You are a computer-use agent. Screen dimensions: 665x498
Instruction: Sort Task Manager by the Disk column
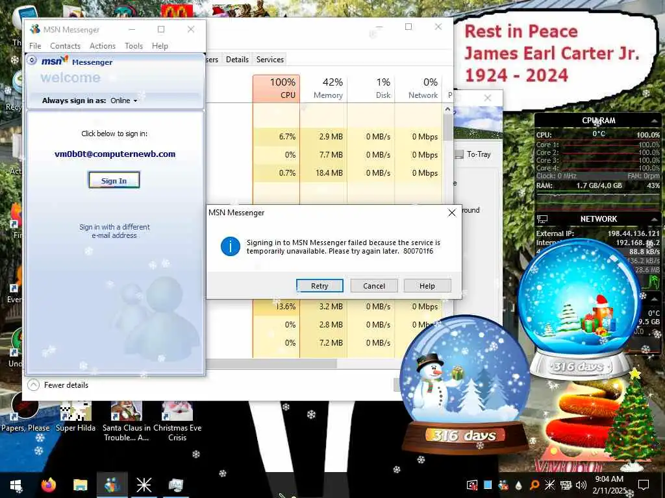click(x=371, y=88)
